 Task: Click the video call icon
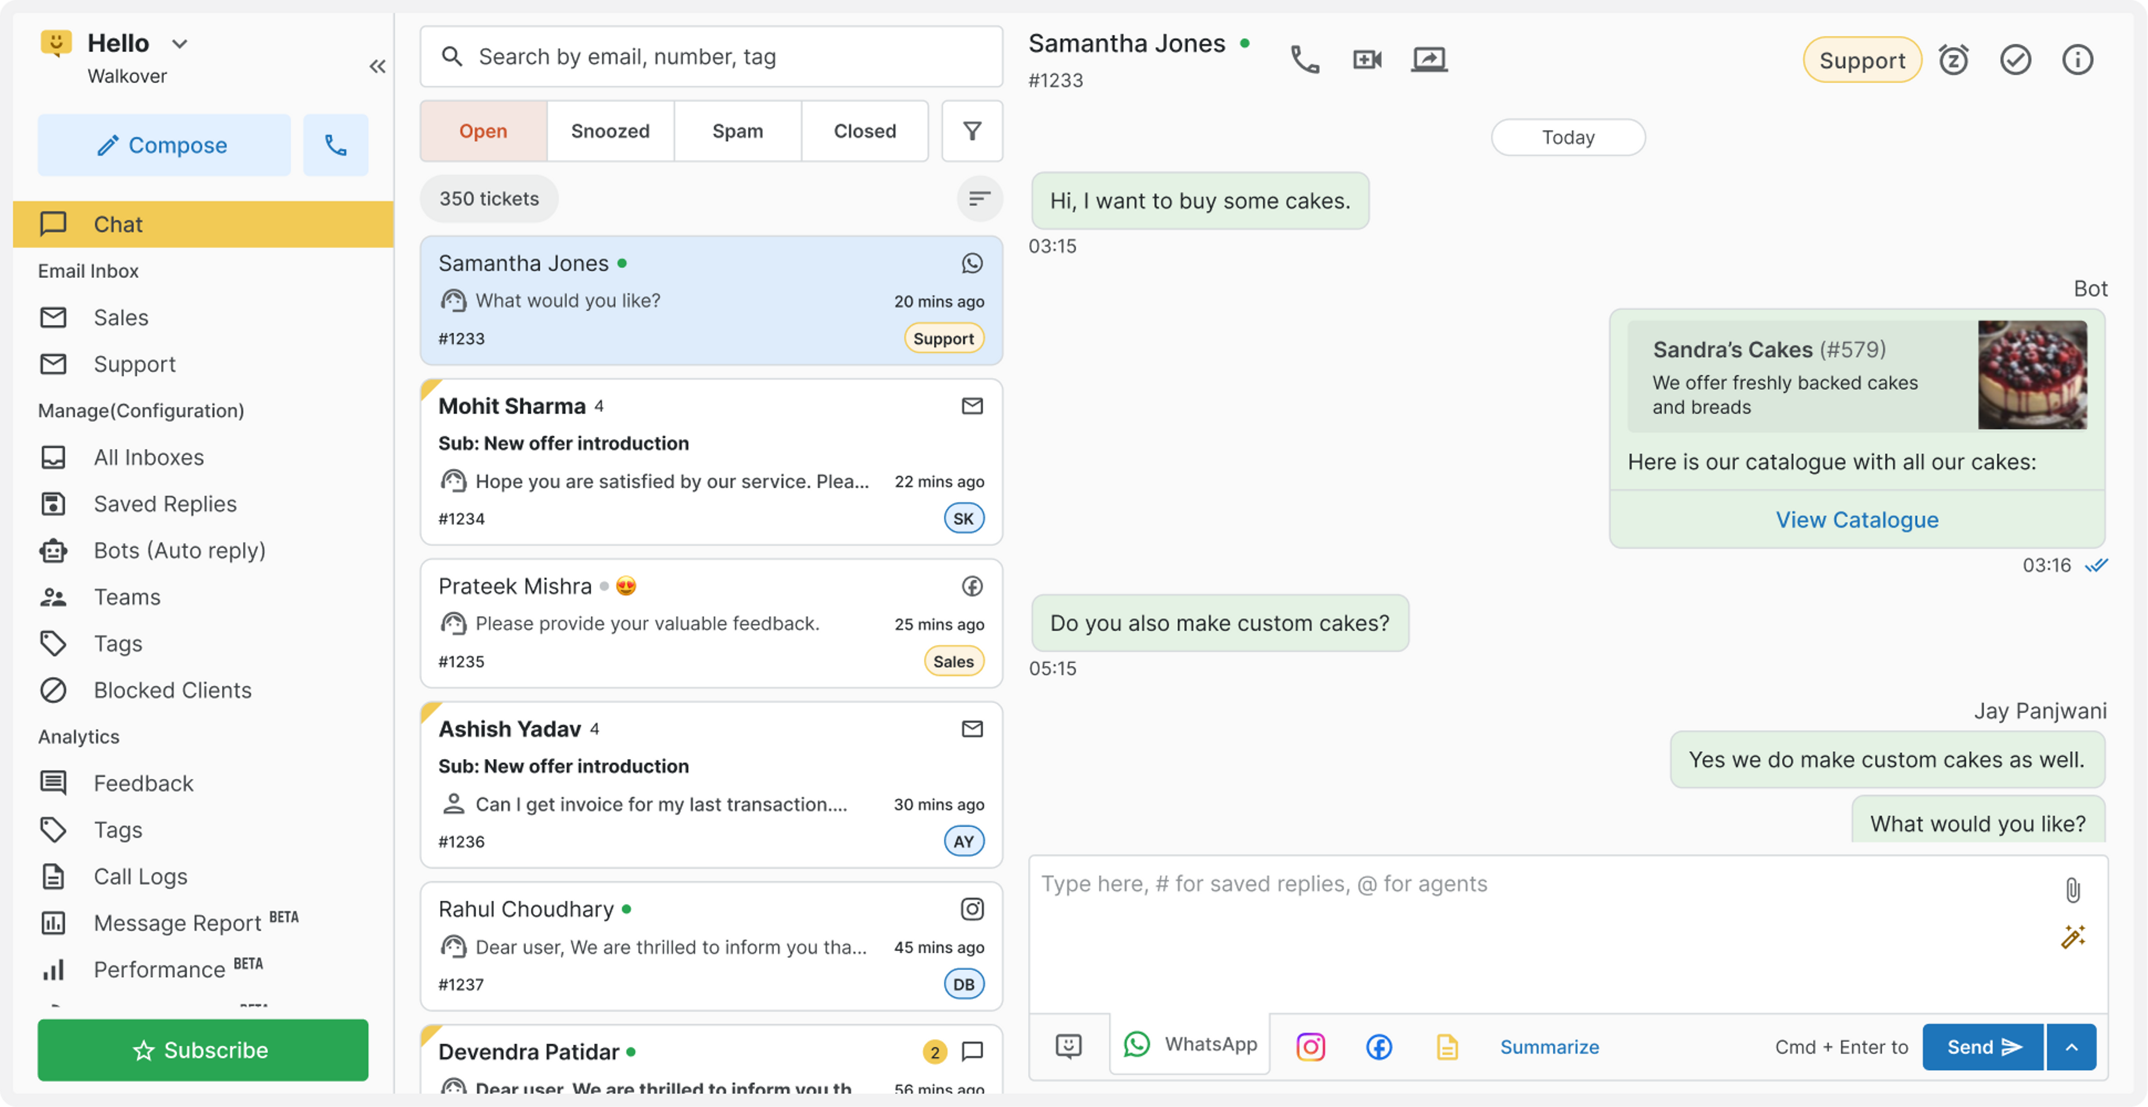tap(1366, 59)
